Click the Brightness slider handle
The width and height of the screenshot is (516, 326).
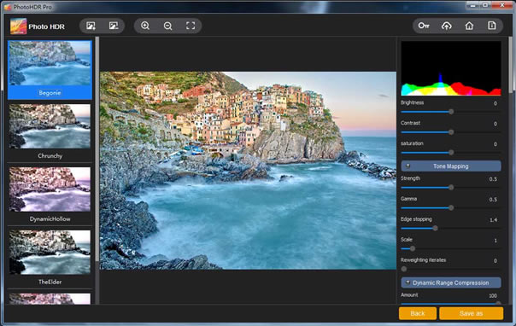451,112
